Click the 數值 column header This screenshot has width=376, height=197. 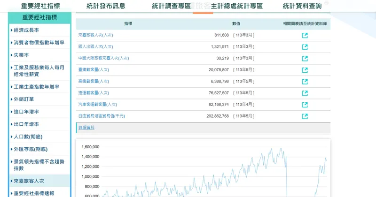pos(236,24)
